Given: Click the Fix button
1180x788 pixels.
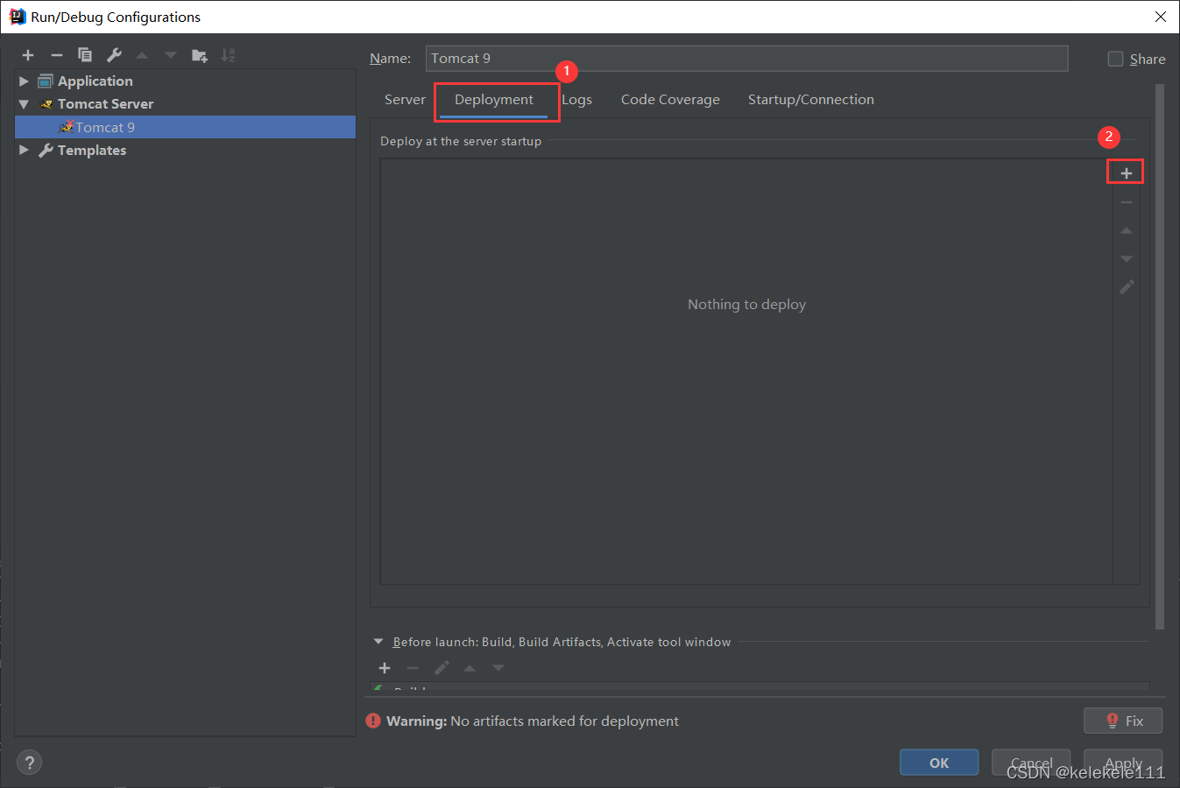Looking at the screenshot, I should click(1123, 721).
